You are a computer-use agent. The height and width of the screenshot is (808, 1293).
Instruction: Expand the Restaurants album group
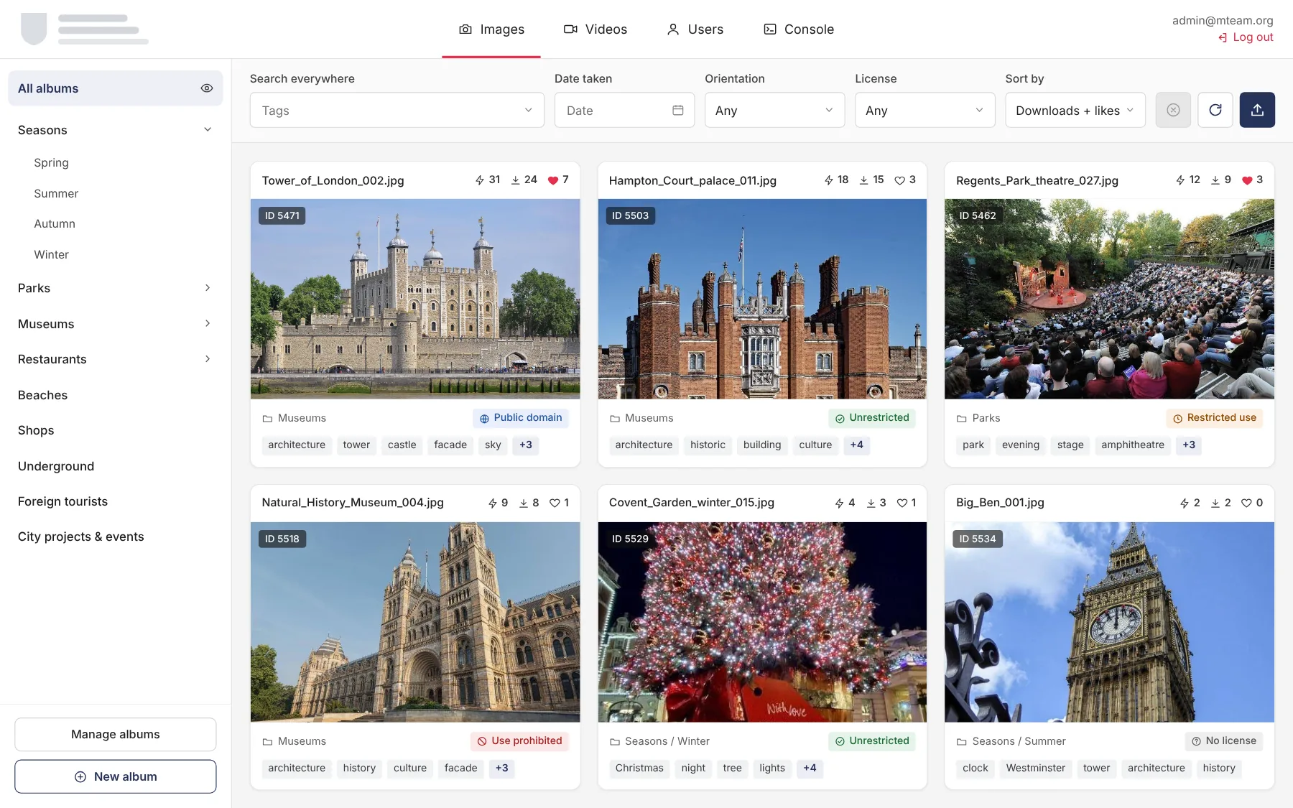pyautogui.click(x=208, y=359)
